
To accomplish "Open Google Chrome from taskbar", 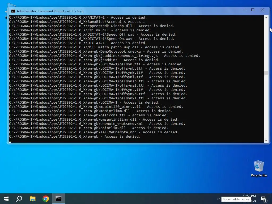I will click(46, 199).
